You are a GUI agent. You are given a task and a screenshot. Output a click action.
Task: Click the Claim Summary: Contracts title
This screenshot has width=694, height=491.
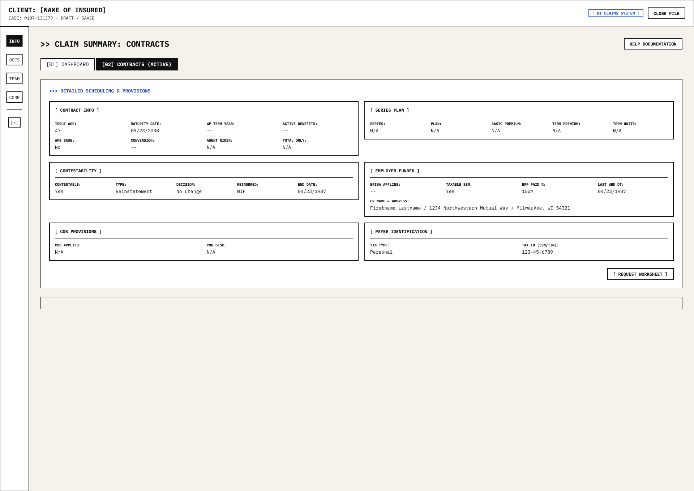pos(105,44)
